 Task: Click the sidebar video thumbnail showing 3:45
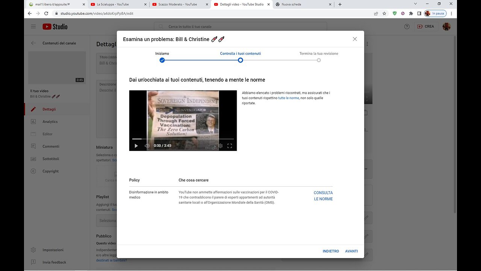click(57, 68)
